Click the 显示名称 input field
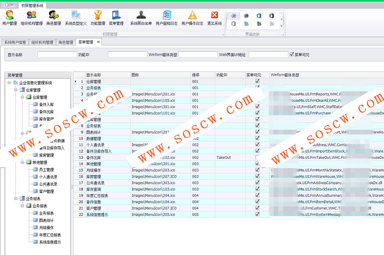This screenshot has height=255, width=384. point(57,54)
